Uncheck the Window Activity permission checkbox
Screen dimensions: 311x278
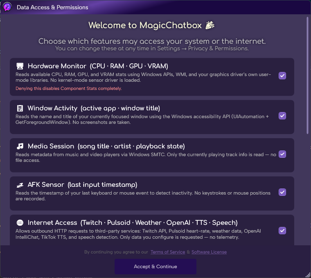click(x=282, y=116)
